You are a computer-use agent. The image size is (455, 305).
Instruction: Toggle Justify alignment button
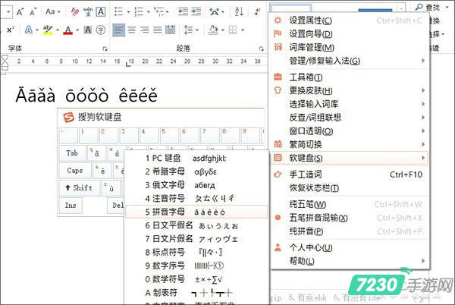point(157,30)
